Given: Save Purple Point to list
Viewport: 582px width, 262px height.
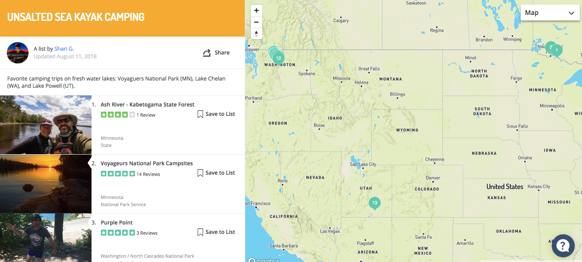Looking at the screenshot, I should coord(216,232).
